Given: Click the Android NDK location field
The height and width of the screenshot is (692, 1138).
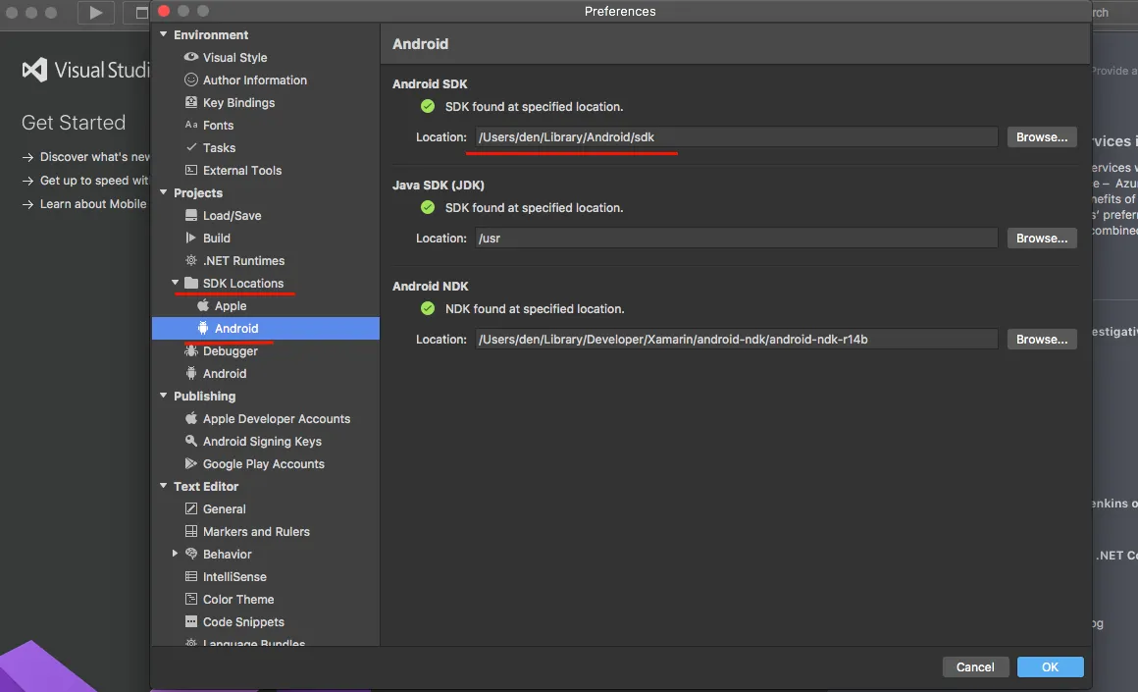Looking at the screenshot, I should (x=736, y=340).
